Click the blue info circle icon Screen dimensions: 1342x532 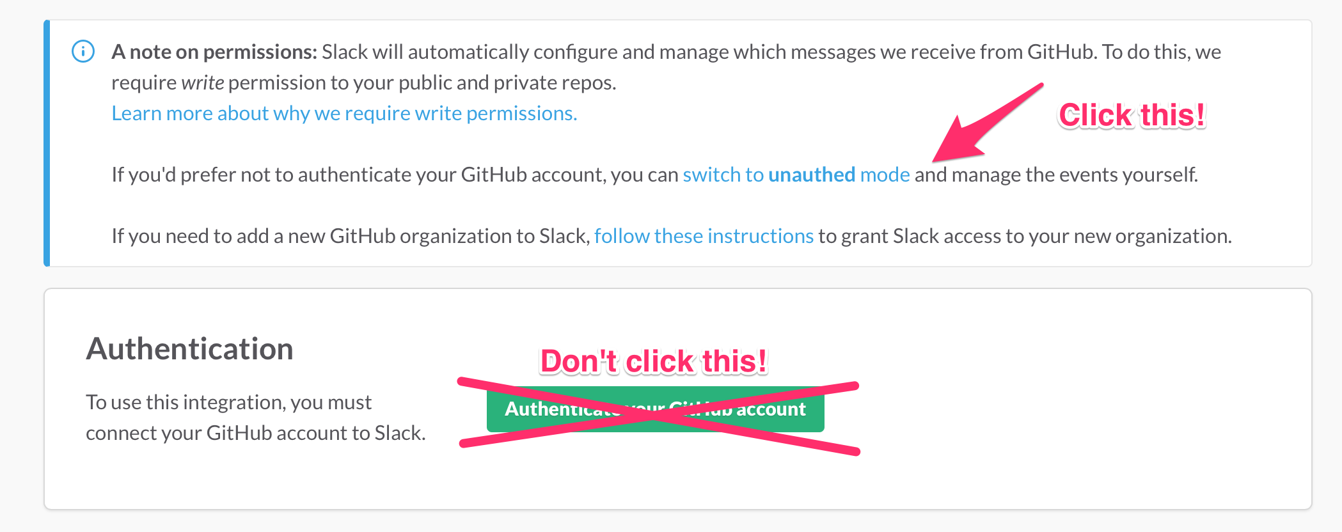point(83,52)
